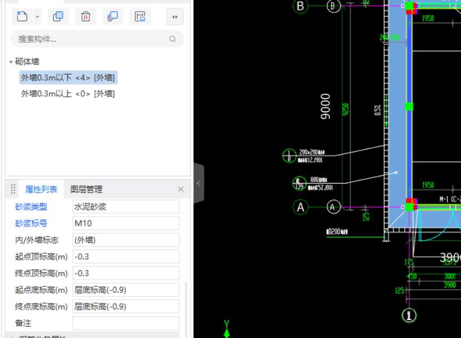461x338 pixels.
Task: Click the 砌体墙 category label
Action: coord(27,62)
